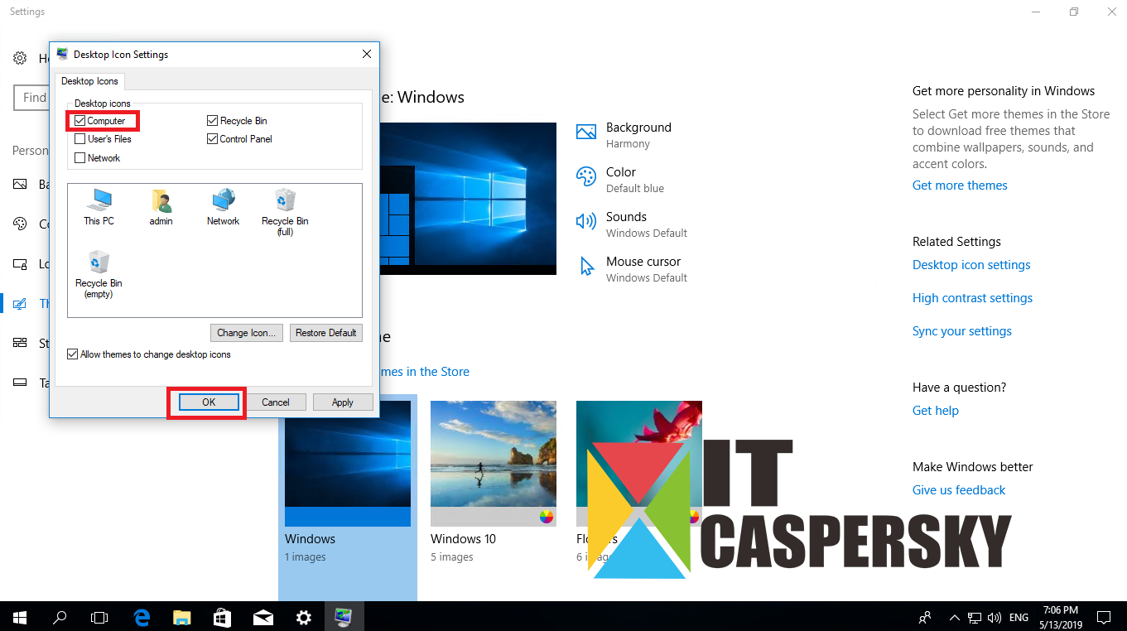Open File Explorer from taskbar
The height and width of the screenshot is (631, 1127).
[181, 617]
